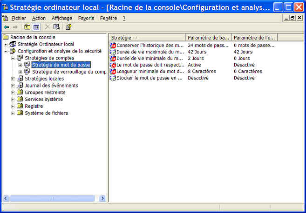306x213 pixels.
Task: Click the Paramètre de l'o... column header
Action: 254,38
